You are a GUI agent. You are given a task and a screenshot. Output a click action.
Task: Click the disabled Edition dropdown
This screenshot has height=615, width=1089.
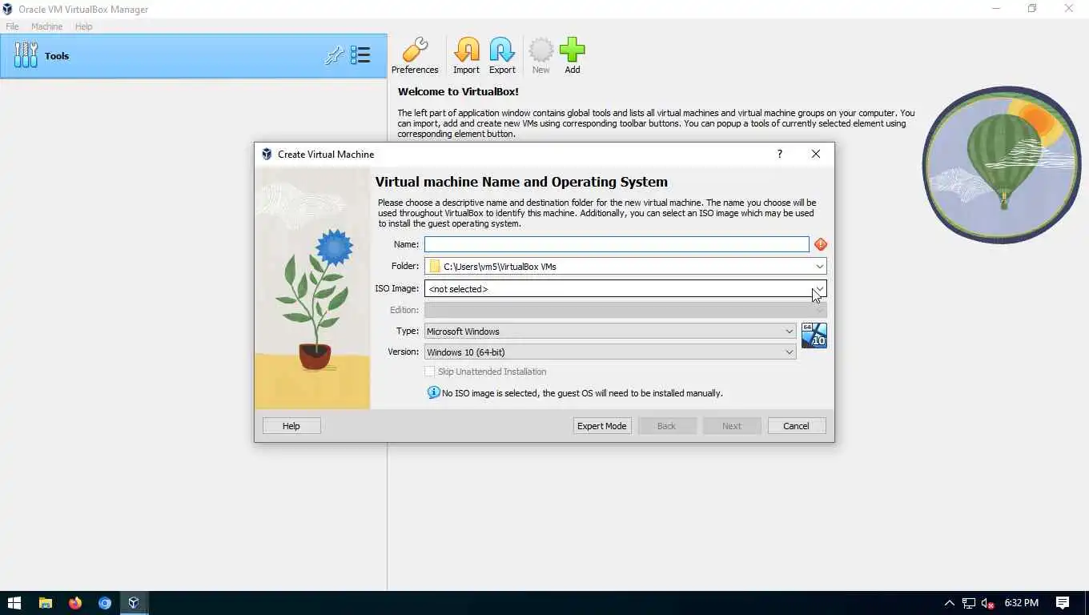click(x=625, y=310)
